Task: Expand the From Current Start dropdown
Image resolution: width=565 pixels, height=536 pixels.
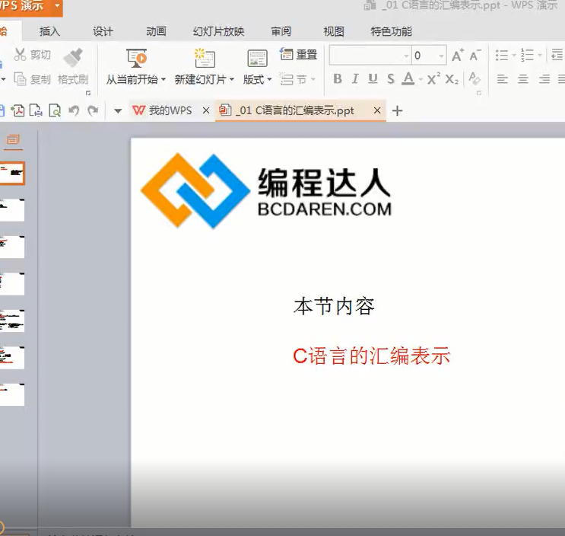Action: coord(163,79)
